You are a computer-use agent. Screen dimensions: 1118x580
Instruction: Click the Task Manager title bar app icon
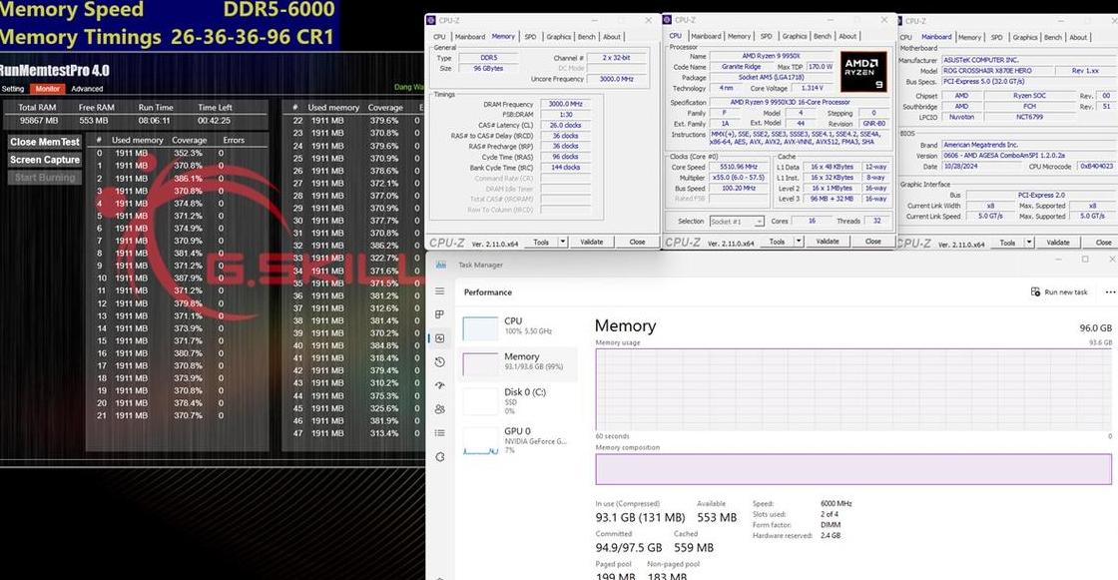pyautogui.click(x=440, y=265)
